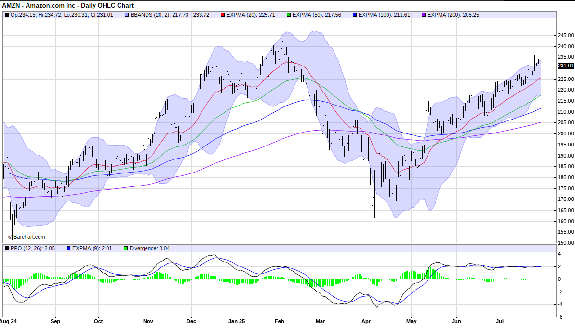Click the Mar date axis label
575x332 pixels.
[321, 321]
